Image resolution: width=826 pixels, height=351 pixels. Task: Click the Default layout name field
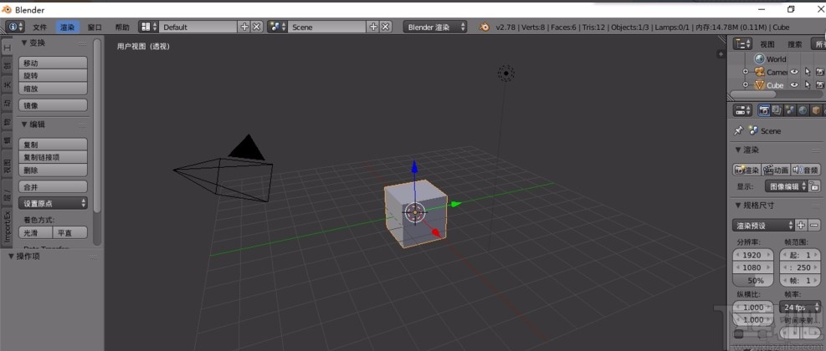[198, 27]
